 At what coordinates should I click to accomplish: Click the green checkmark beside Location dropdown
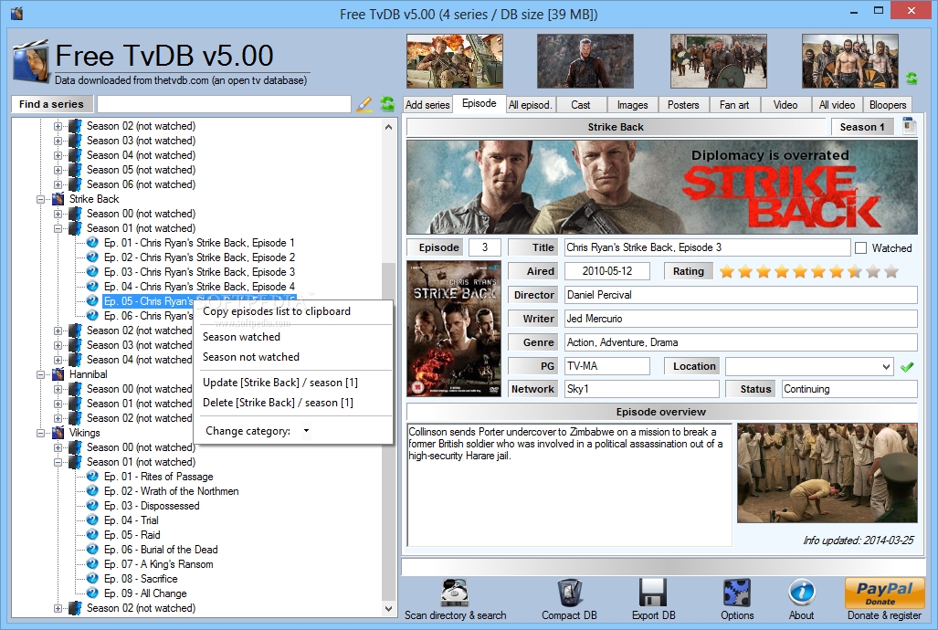pos(907,366)
